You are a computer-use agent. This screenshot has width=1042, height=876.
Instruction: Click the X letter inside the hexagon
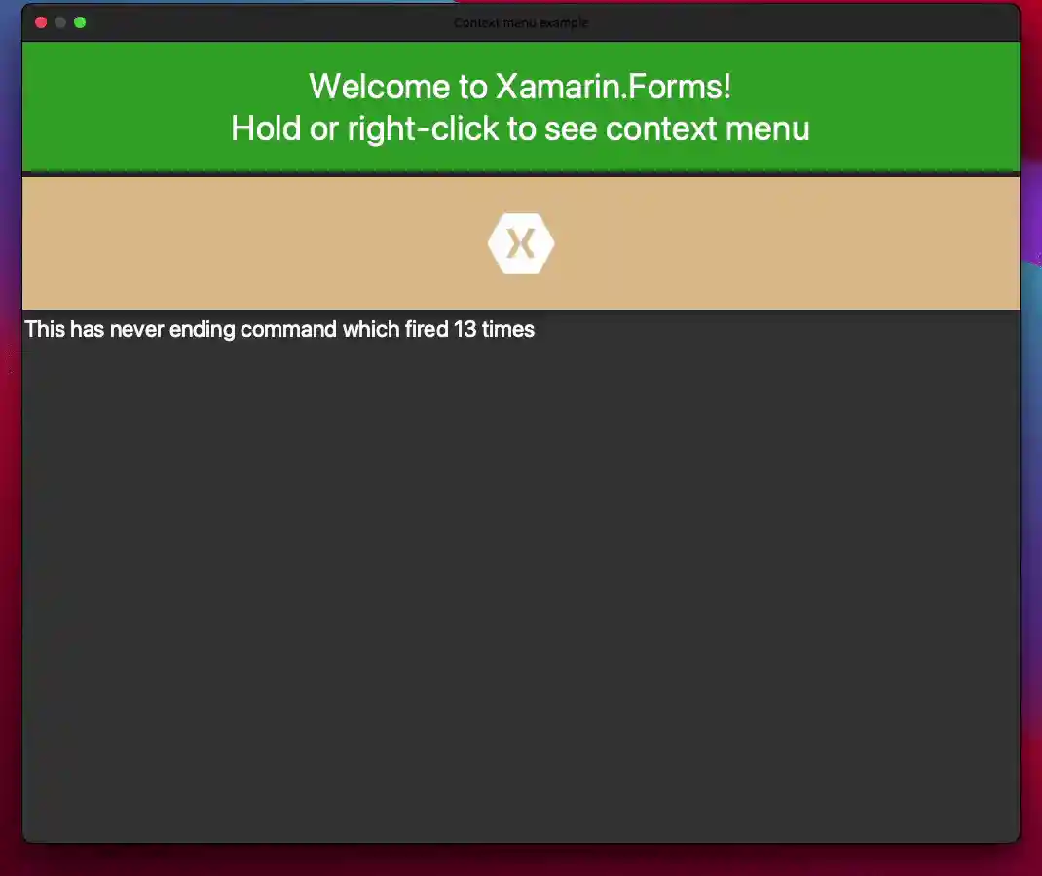(x=520, y=243)
